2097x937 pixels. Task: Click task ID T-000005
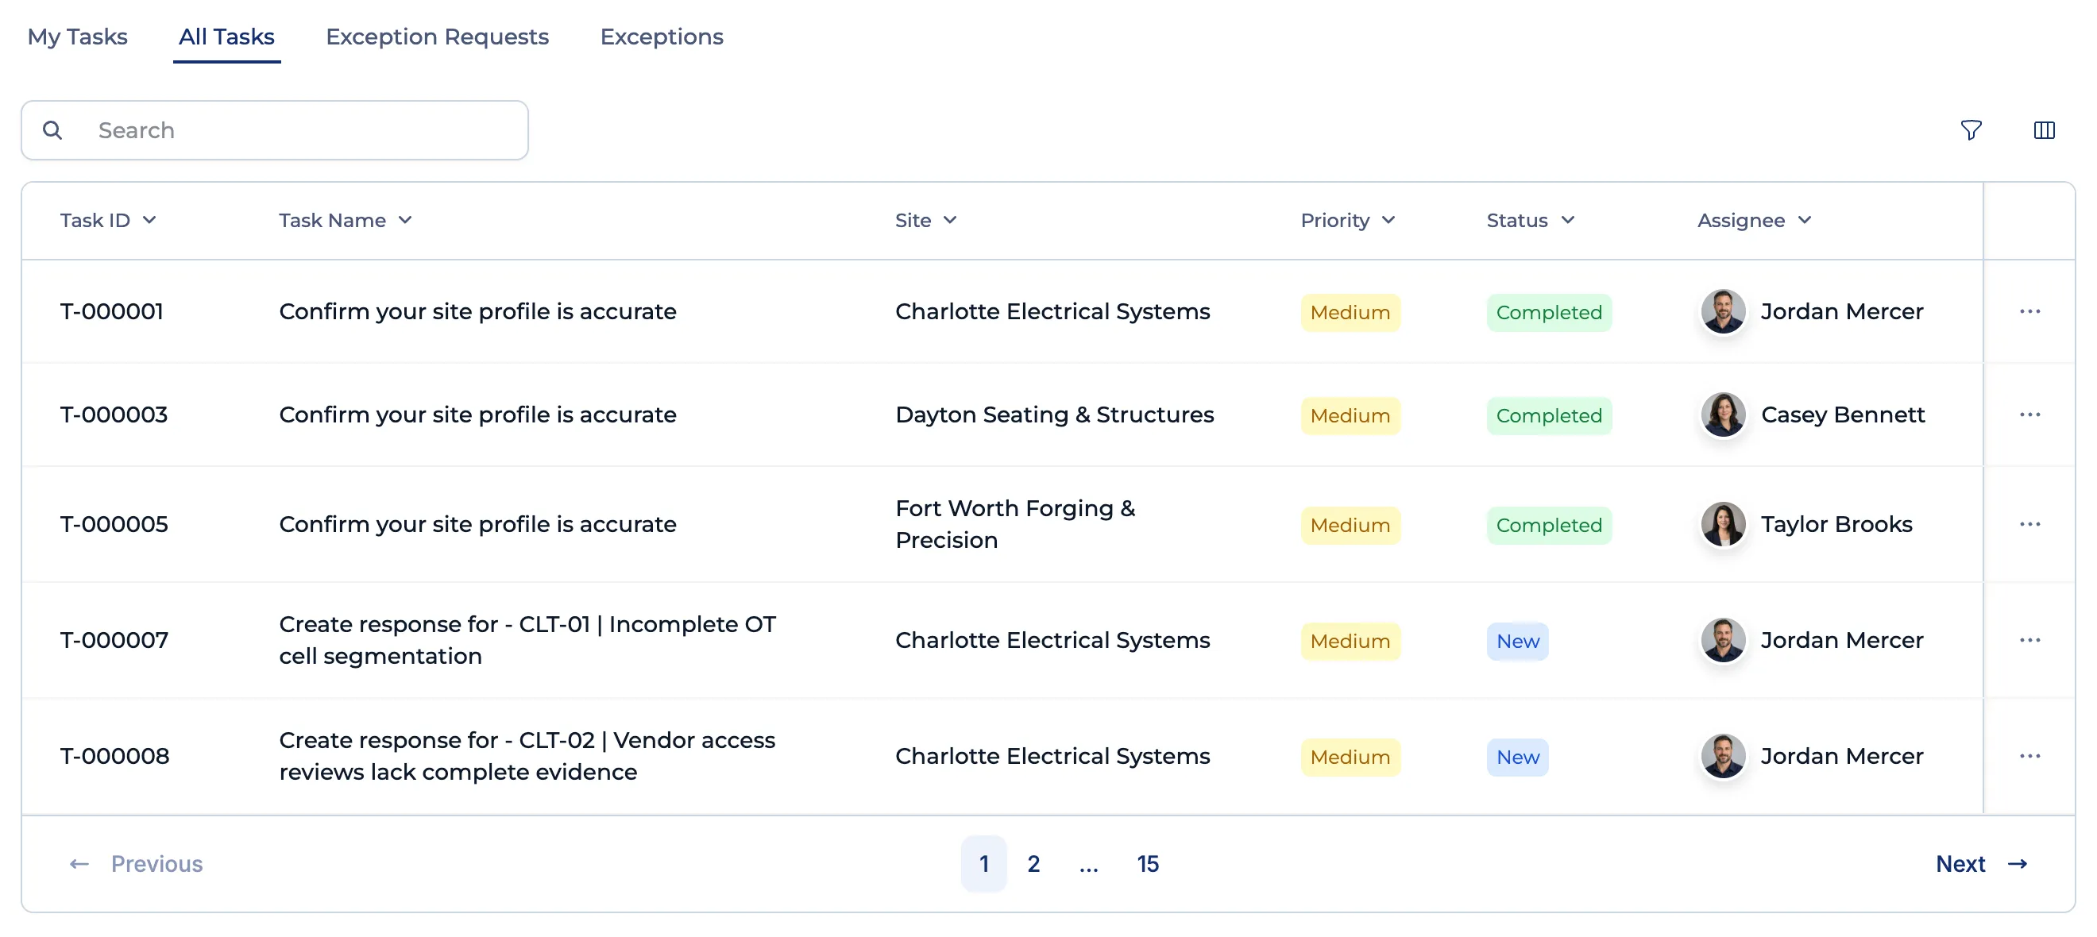pyautogui.click(x=114, y=524)
